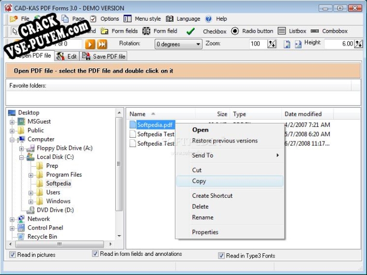Image resolution: width=367 pixels, height=275 pixels.
Task: Choose Copy from the context menu
Action: tap(199, 181)
